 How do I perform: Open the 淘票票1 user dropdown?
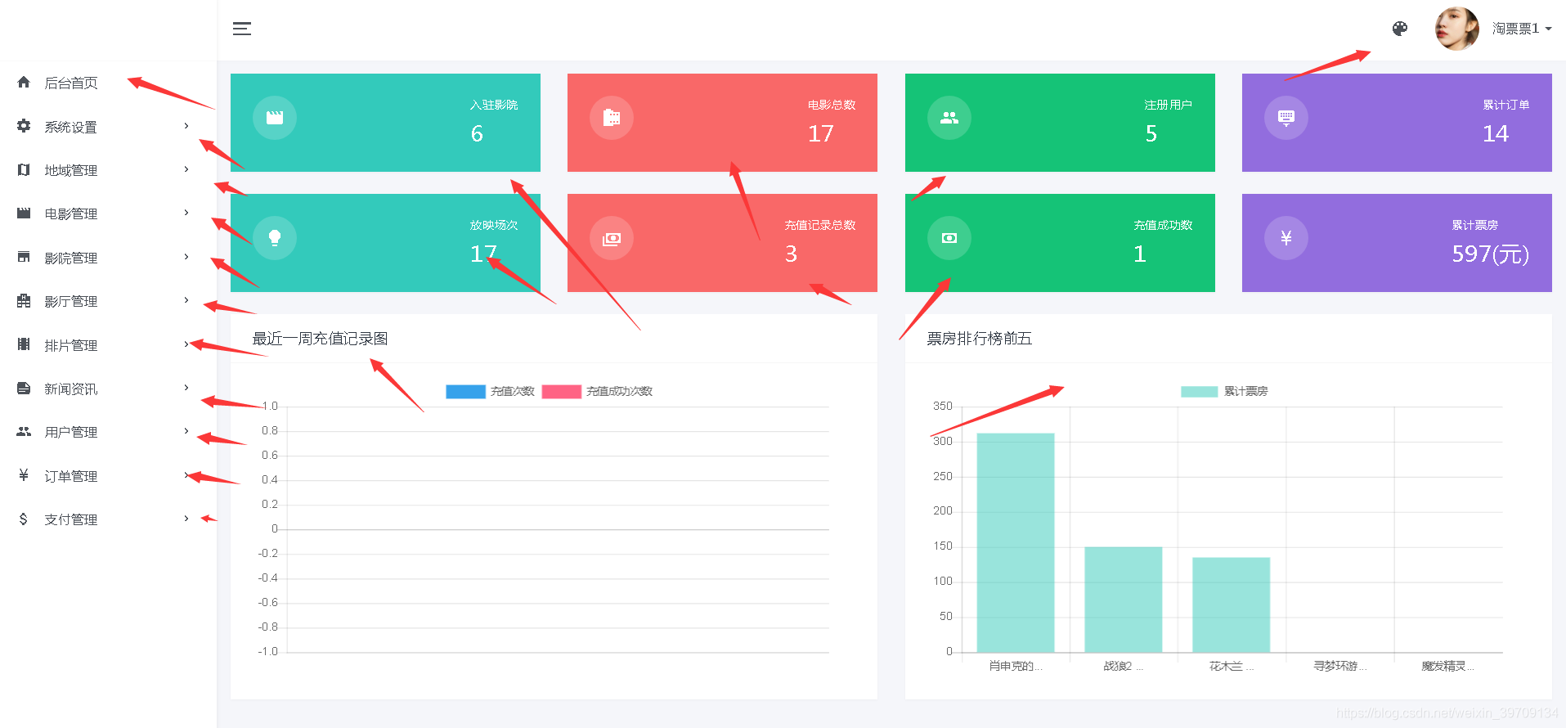(1522, 29)
